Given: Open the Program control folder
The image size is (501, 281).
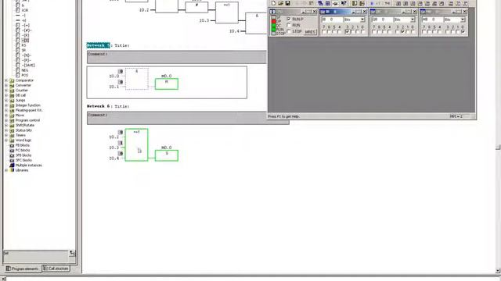Looking at the screenshot, I should (x=27, y=120).
